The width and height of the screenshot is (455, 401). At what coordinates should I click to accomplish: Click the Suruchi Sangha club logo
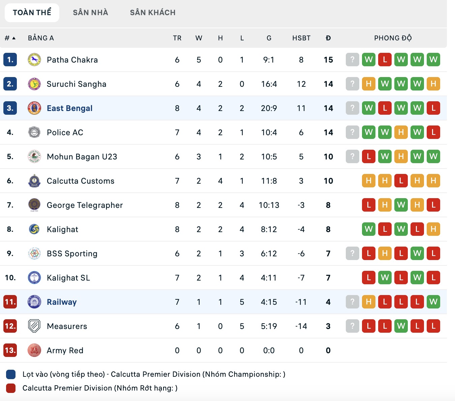coord(34,84)
